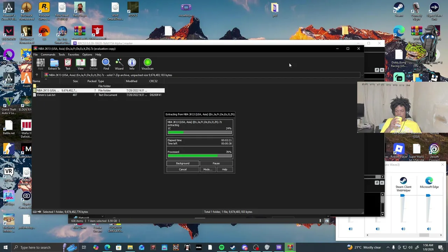
Task: Switch File Explorer to large icons view
Action: [x=327, y=221]
